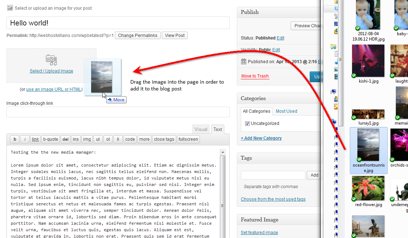The width and height of the screenshot is (408, 238).
Task: Click the calendar icon beside Published on
Action: click(x=244, y=61)
